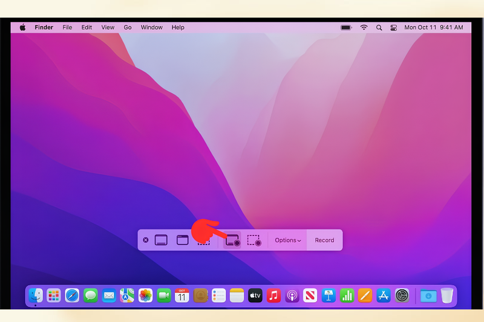
Task: Select Capture Selected Window icon
Action: (x=183, y=240)
